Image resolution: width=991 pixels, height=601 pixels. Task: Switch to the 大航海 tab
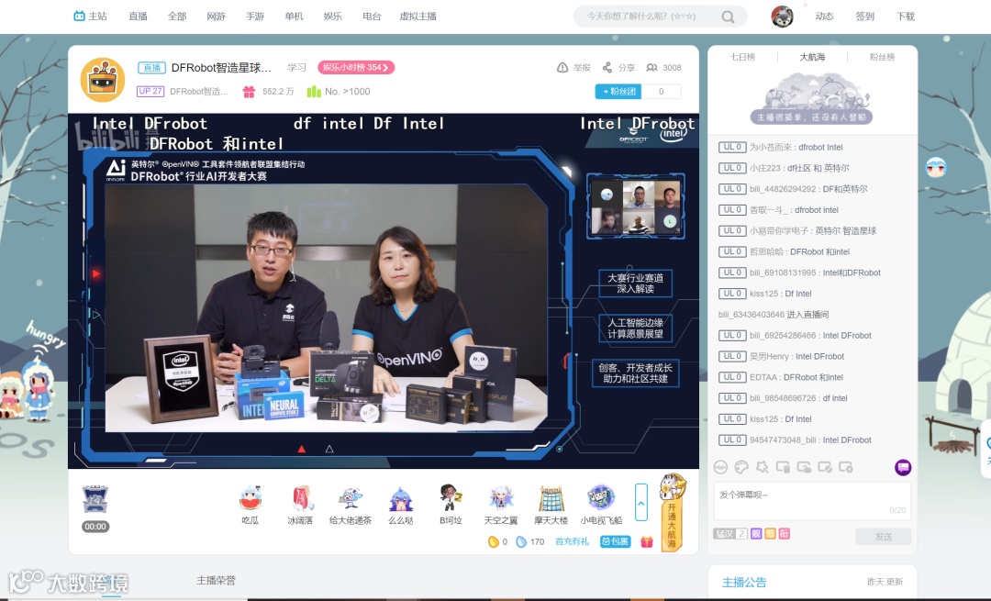click(x=812, y=57)
